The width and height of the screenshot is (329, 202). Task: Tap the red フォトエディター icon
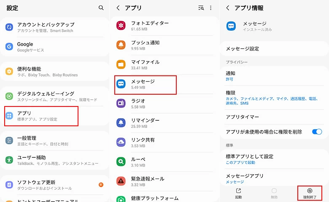pos(121,26)
